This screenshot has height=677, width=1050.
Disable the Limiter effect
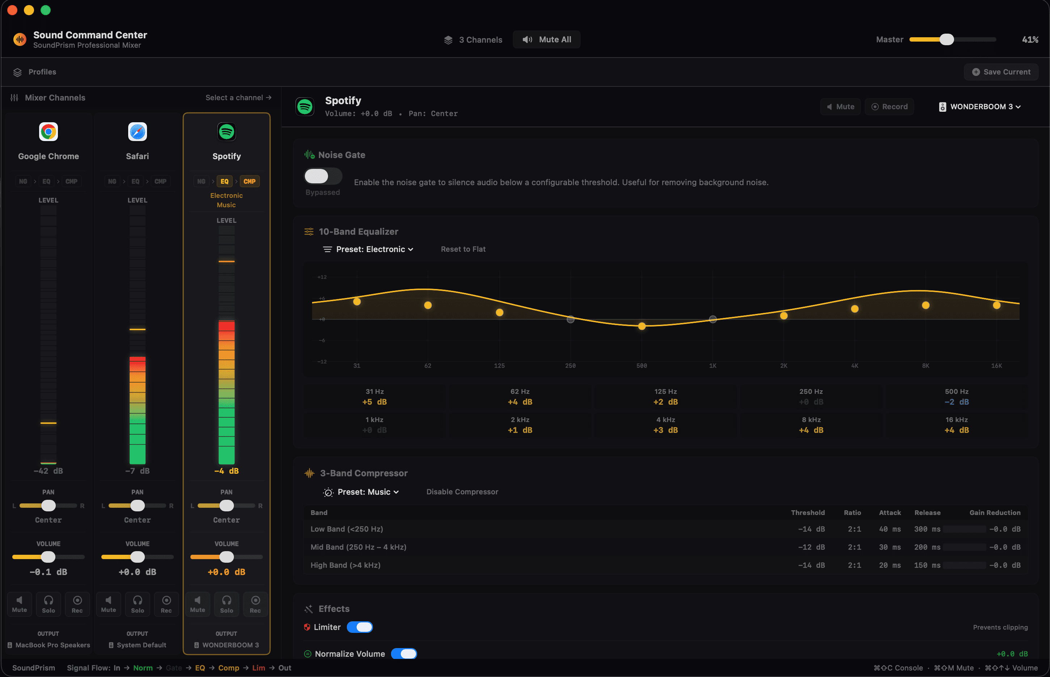click(x=360, y=627)
